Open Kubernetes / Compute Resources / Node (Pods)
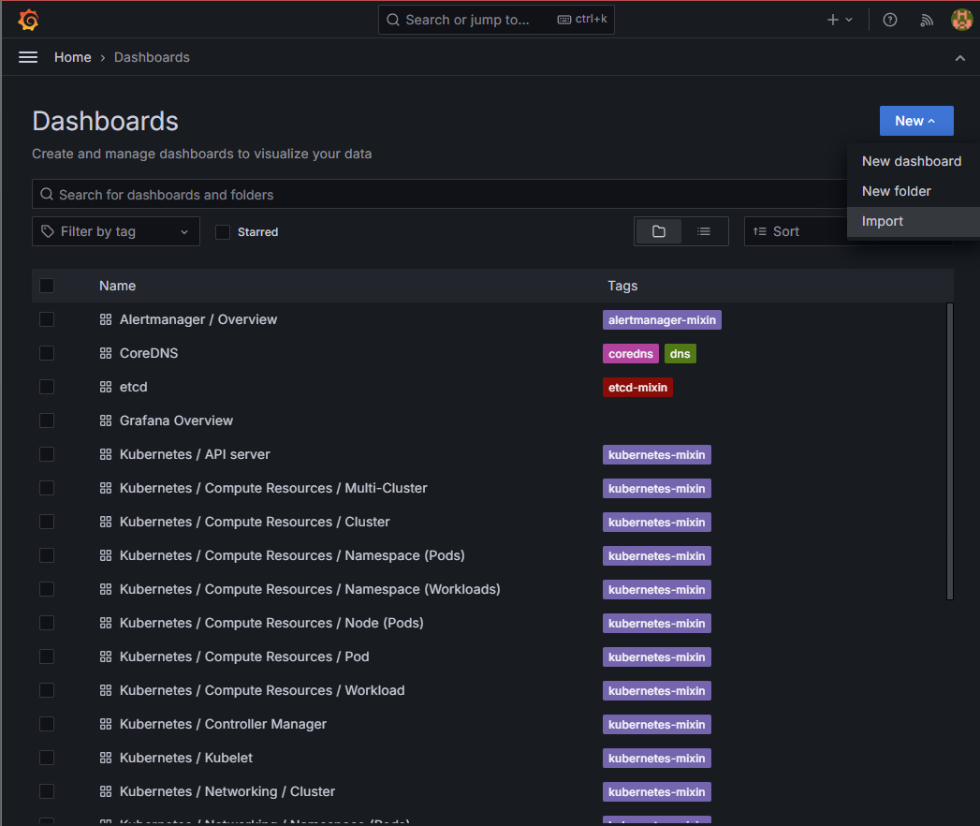Viewport: 980px width, 826px height. tap(271, 624)
